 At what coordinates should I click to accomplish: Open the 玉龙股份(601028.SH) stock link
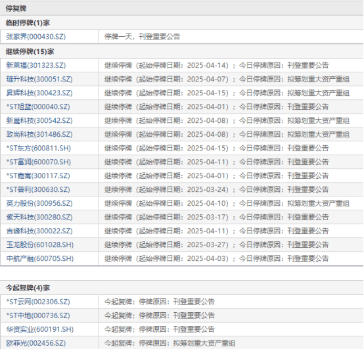[39, 244]
